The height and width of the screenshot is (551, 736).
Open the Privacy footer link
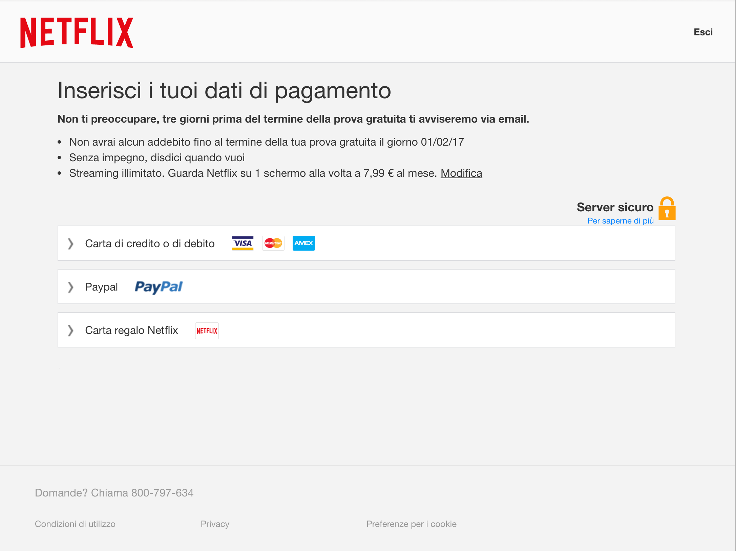click(x=215, y=524)
